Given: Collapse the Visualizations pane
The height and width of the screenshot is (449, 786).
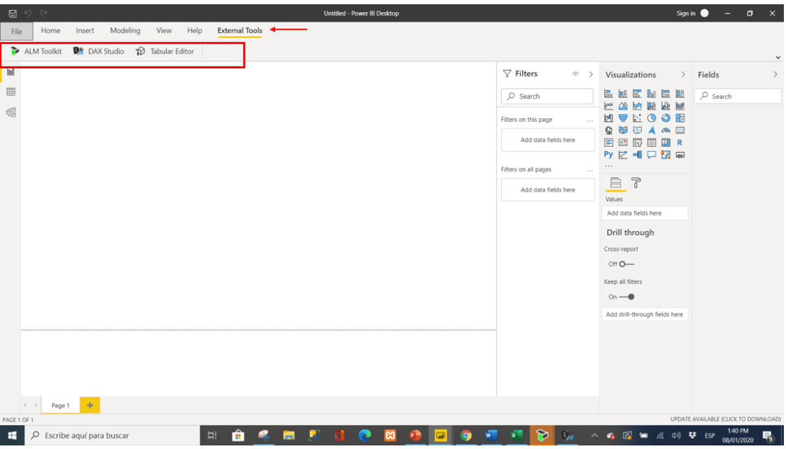Looking at the screenshot, I should pos(682,74).
